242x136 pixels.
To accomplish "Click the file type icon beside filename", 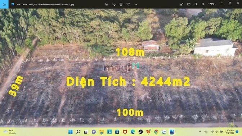I will point(13,4).
